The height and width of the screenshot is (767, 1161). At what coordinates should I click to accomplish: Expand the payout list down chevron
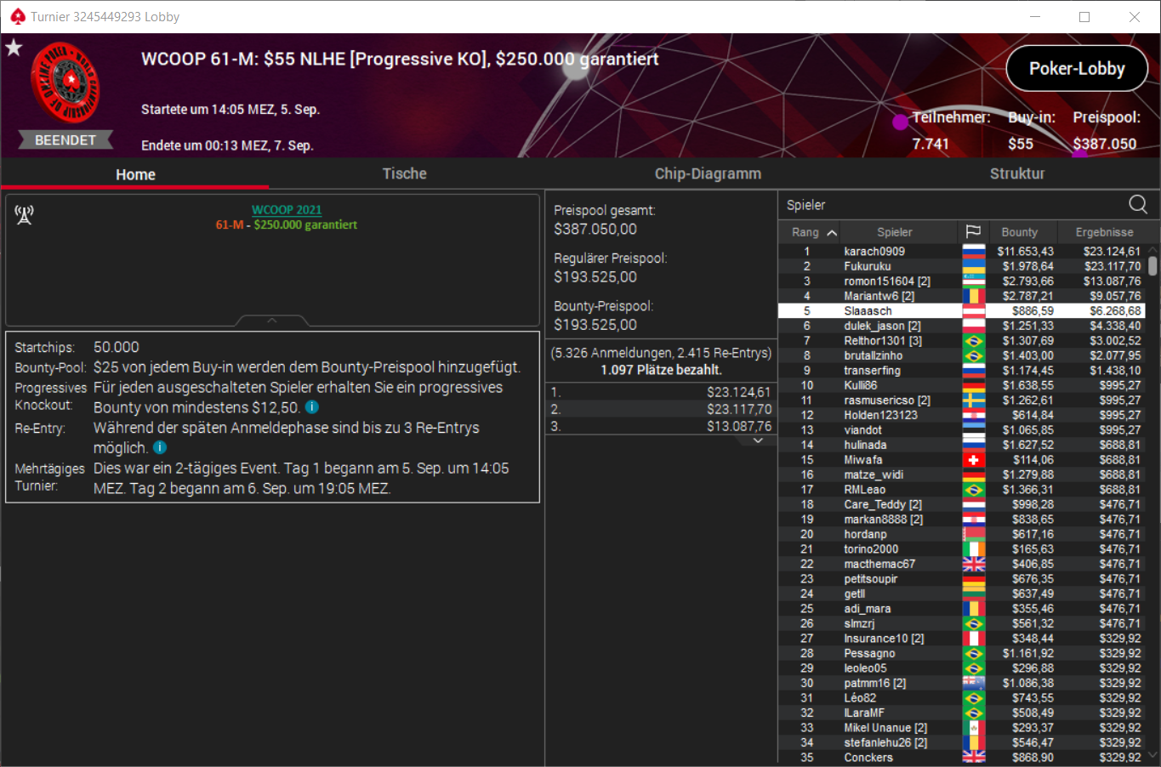(758, 440)
